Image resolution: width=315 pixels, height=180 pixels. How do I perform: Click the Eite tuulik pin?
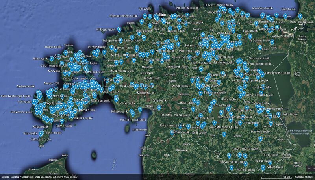point(41,134)
